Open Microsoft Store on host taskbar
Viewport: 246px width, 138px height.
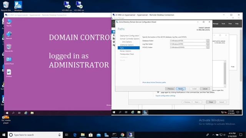(91, 135)
